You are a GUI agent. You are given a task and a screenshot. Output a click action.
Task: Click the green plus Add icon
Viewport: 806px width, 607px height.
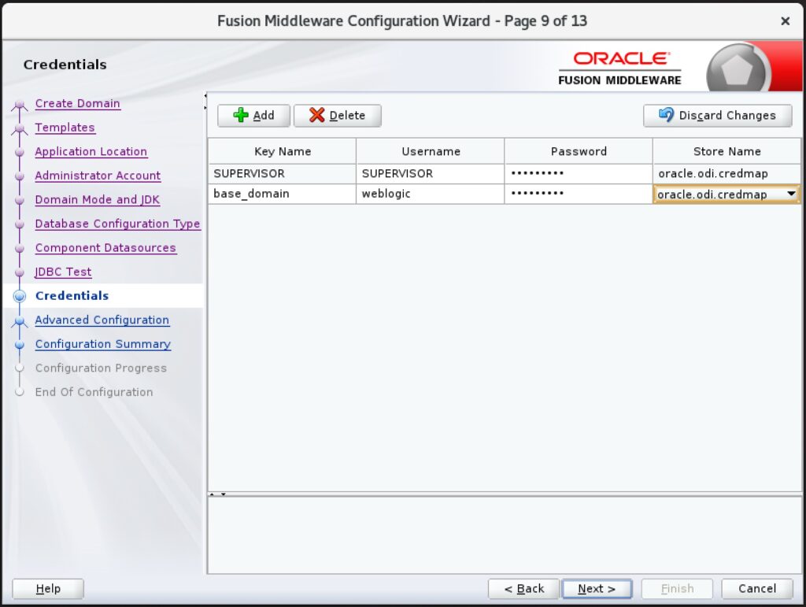point(241,115)
